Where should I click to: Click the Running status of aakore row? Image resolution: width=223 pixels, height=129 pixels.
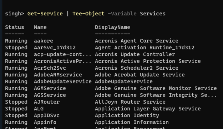[x=16, y=41]
